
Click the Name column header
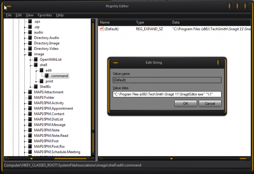click(x=116, y=23)
